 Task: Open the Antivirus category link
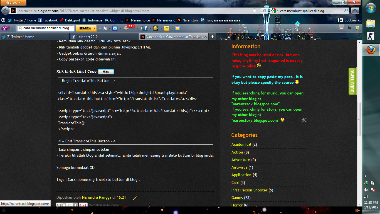(x=239, y=167)
